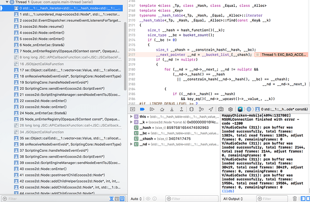Viewport: 310px width, 202px height.
Task: Click the '__chash' local variable L icon
Action: click(136, 139)
